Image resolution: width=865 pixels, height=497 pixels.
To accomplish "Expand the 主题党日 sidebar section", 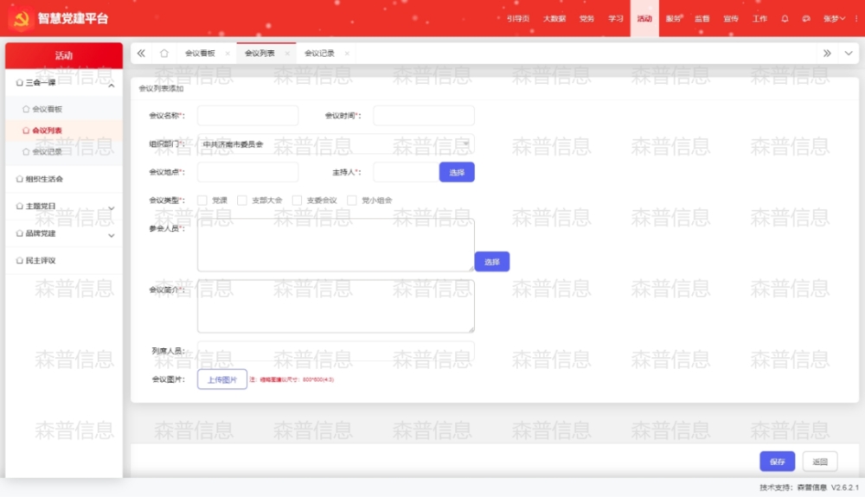I will point(111,207).
